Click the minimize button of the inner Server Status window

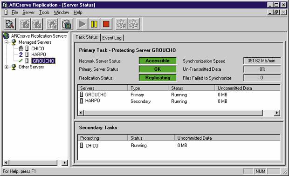click(x=270, y=12)
